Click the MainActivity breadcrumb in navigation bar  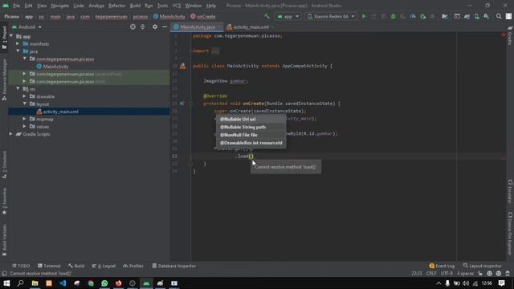pos(169,16)
